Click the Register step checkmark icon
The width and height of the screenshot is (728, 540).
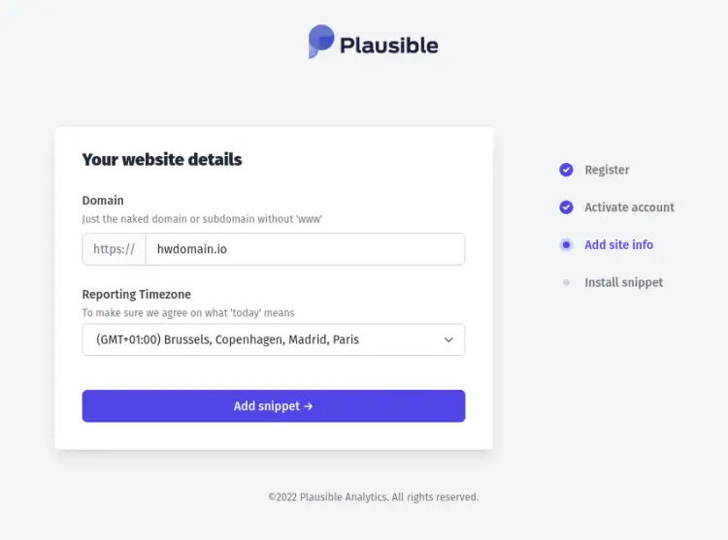566,170
